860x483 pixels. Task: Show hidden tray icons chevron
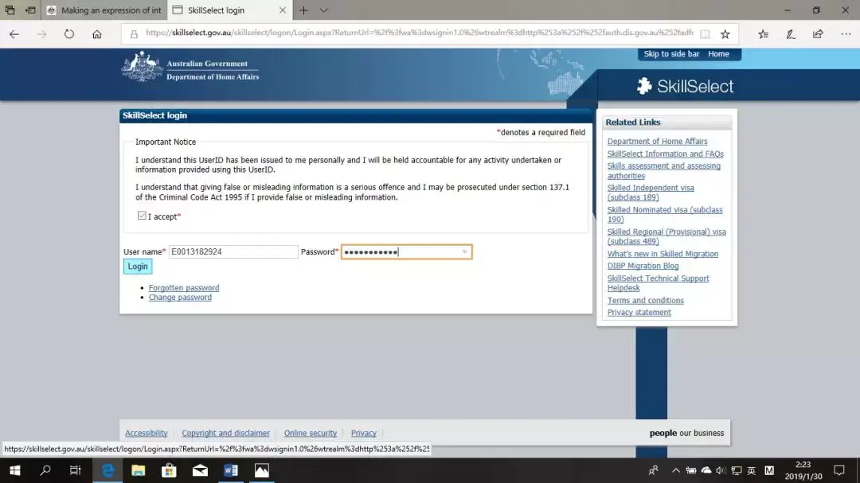676,470
